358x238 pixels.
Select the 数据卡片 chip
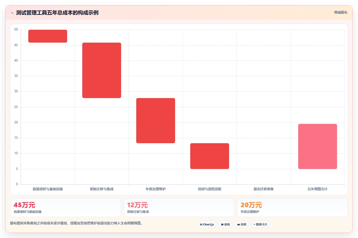[260, 224]
